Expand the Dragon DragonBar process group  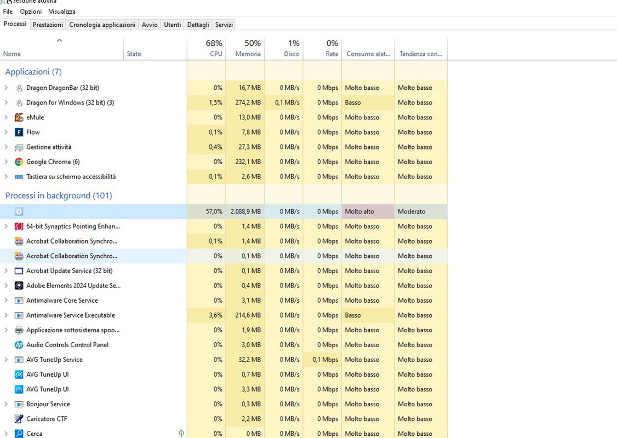(x=6, y=88)
